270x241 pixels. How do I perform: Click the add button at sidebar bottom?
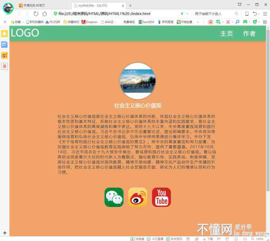tap(4, 233)
